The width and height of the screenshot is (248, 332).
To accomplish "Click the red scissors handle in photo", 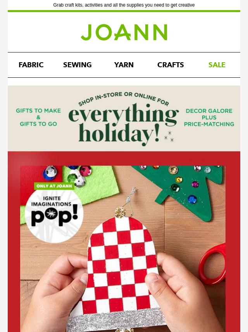I will [213, 264].
